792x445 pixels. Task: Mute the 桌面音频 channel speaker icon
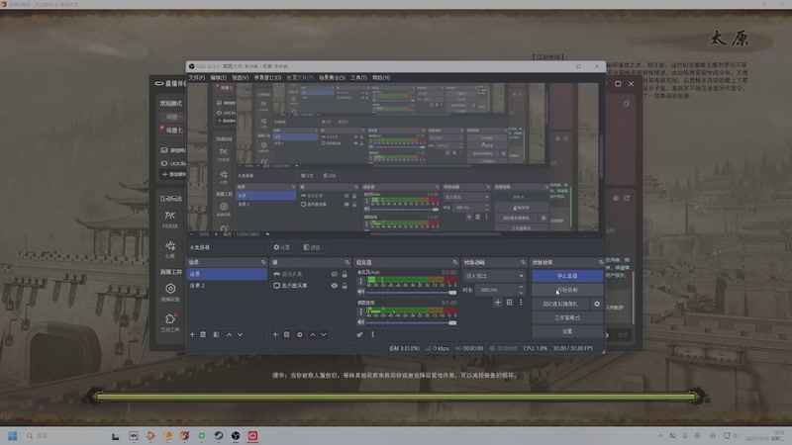click(361, 322)
